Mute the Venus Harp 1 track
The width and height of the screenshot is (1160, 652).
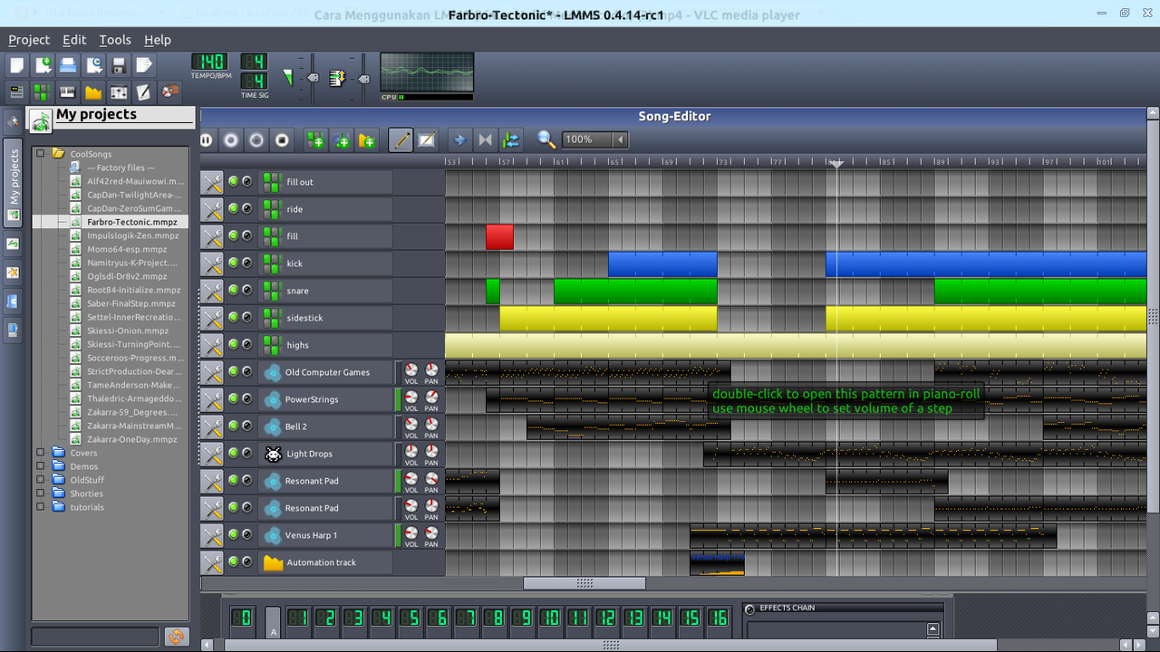pyautogui.click(x=233, y=534)
